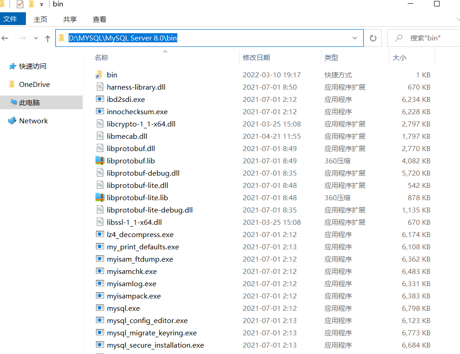Maximize the bin explorer window
The height and width of the screenshot is (354, 460).
[436, 4]
